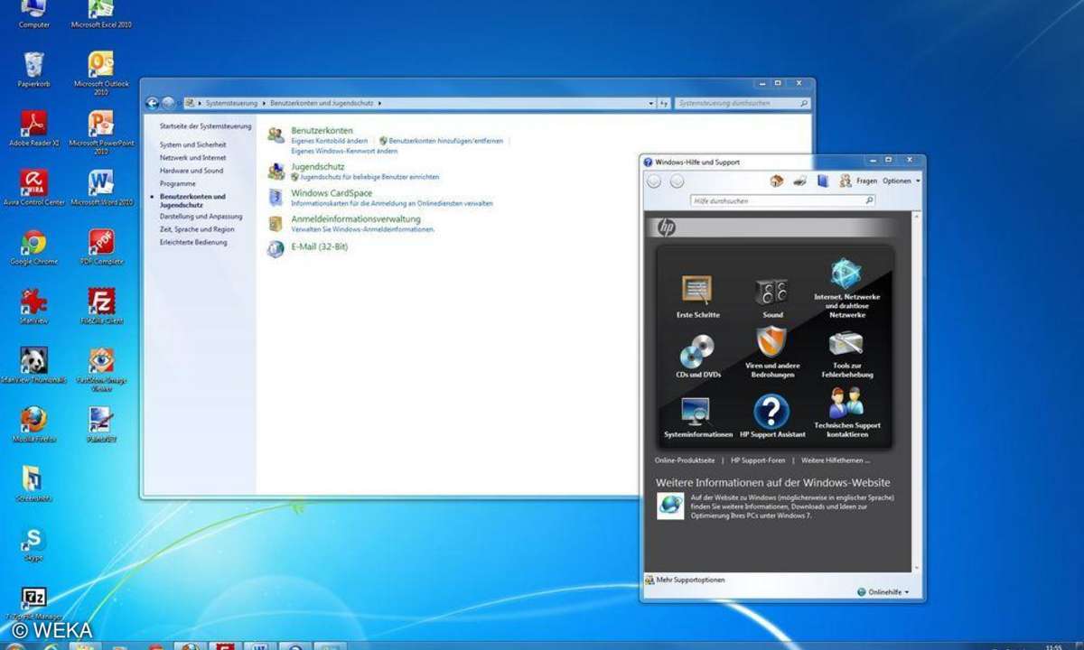The image size is (1084, 650).
Task: Click Eigenes Windows-Kennwort ändern link
Action: (344, 151)
